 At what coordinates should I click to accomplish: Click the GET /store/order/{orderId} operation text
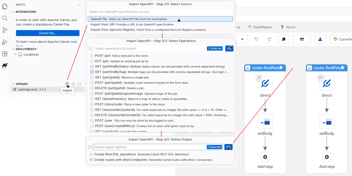point(115,110)
